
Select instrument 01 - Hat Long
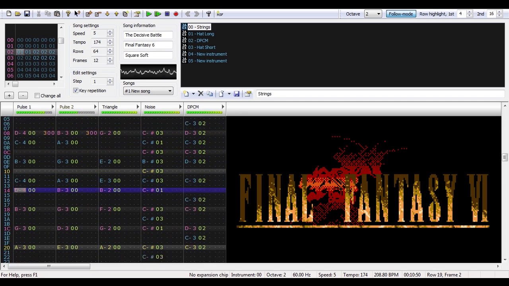201,34
